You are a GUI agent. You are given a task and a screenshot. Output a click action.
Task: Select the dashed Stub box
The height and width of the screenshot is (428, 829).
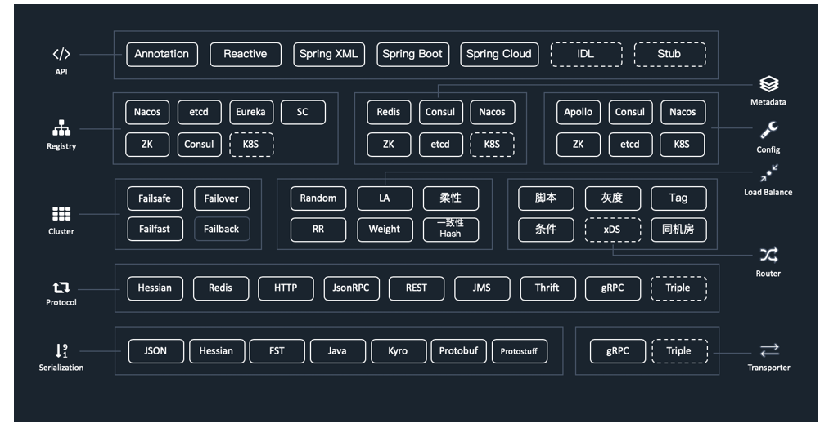[670, 55]
